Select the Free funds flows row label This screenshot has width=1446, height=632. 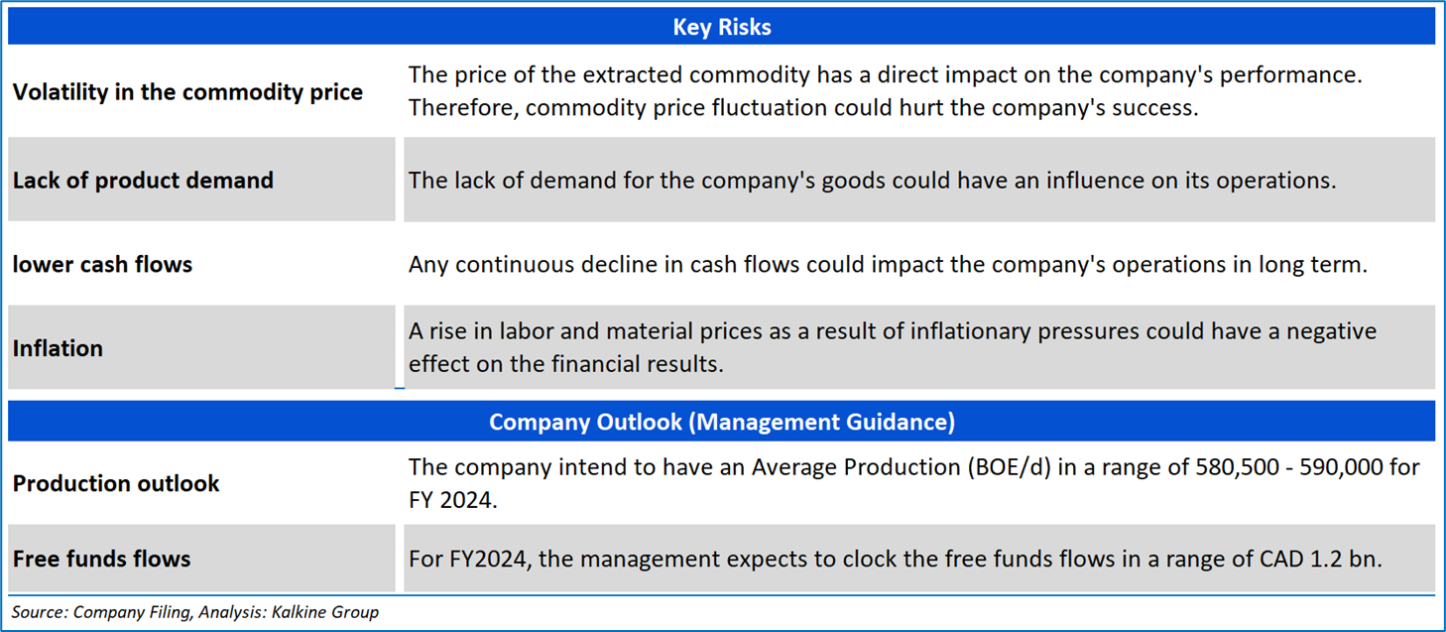101,559
